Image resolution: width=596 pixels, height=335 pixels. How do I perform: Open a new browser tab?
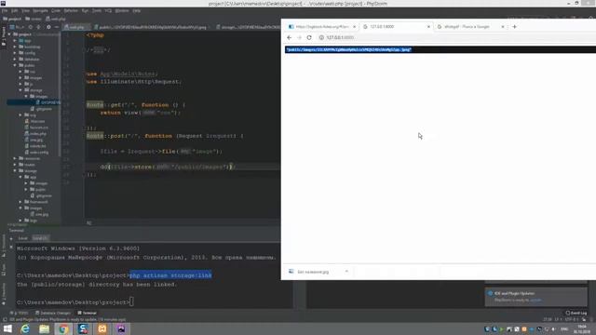pyautogui.click(x=514, y=27)
